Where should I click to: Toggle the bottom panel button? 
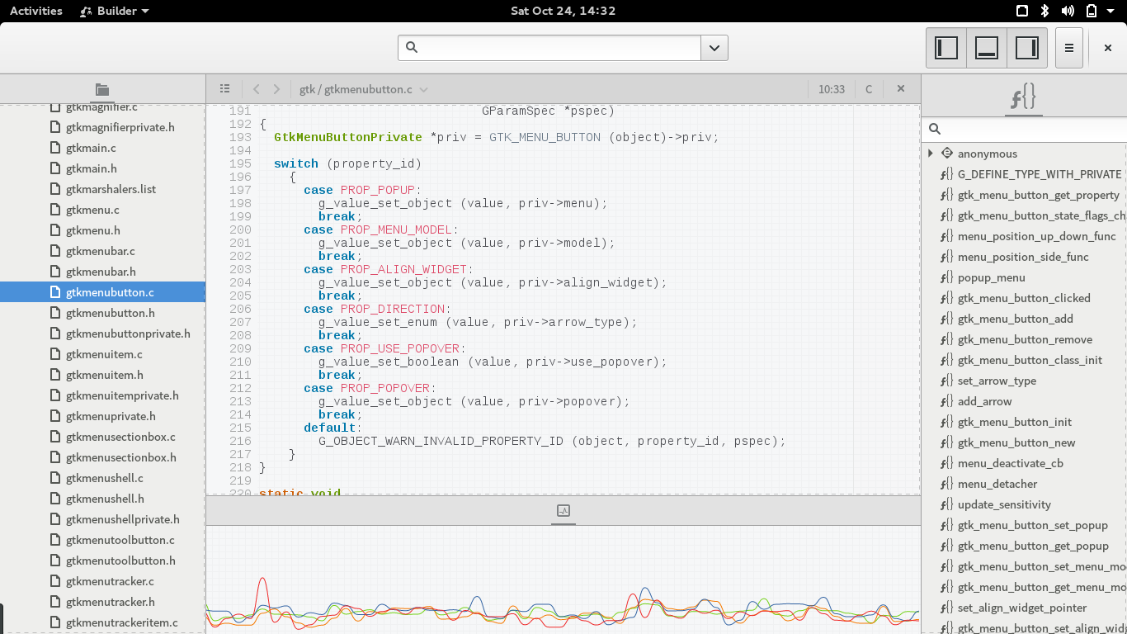pos(987,48)
